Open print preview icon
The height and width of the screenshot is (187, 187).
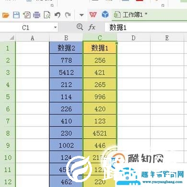[x=47, y=15]
